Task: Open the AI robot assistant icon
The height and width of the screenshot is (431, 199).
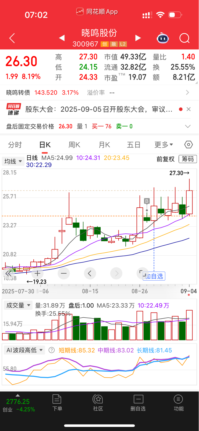Action: coord(163,38)
